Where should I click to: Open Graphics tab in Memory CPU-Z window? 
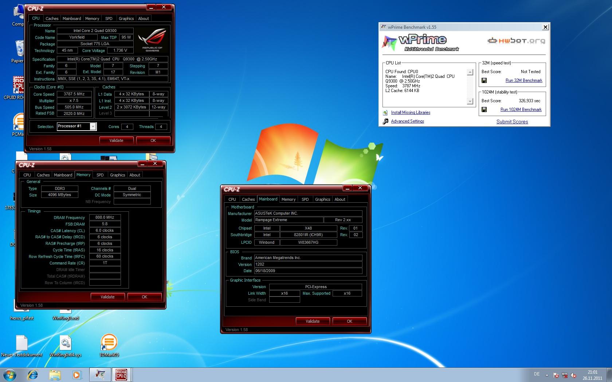pos(117,175)
